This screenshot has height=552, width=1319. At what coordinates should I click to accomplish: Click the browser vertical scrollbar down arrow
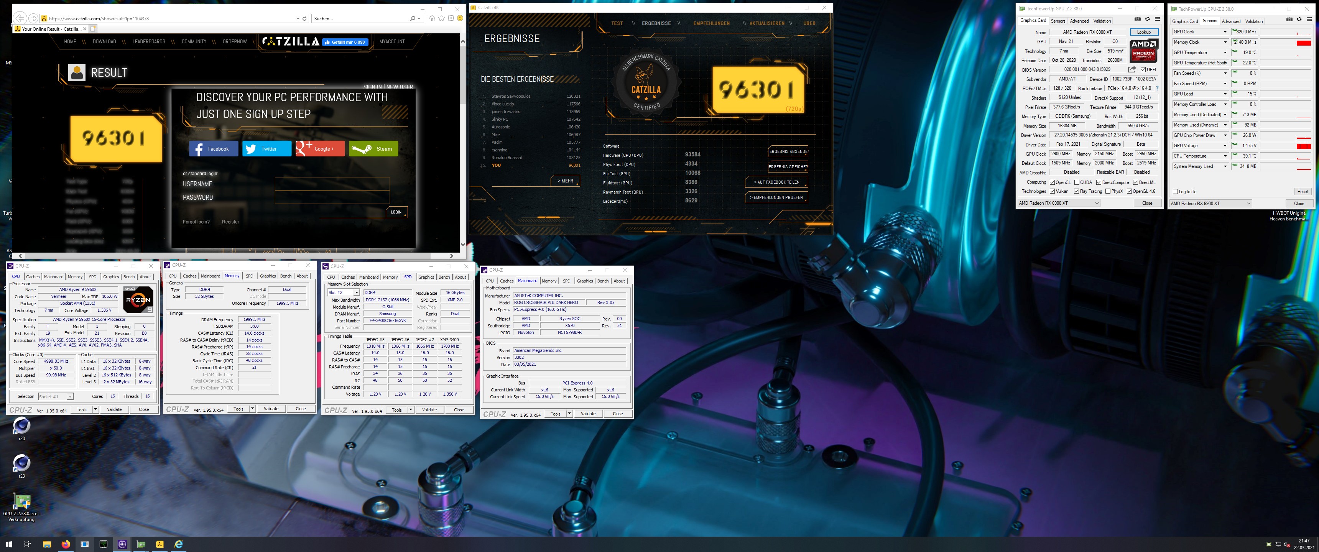click(463, 244)
